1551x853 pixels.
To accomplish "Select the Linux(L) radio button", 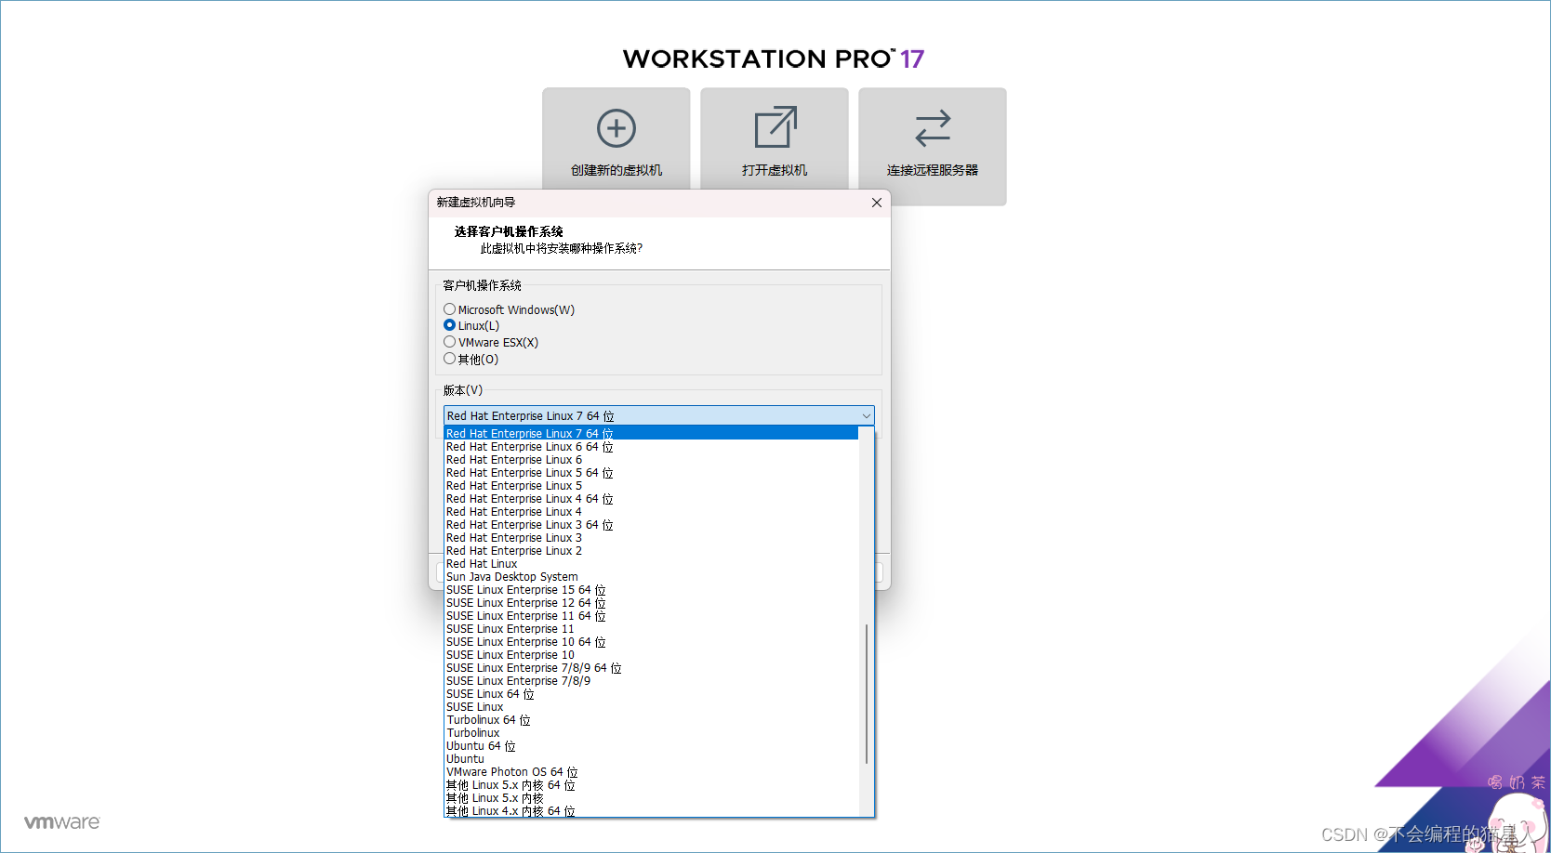I will coord(449,325).
